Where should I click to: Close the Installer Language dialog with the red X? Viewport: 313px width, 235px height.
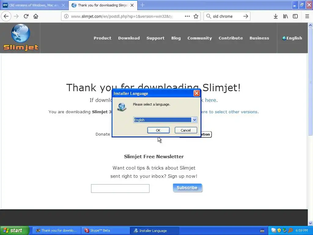197,93
